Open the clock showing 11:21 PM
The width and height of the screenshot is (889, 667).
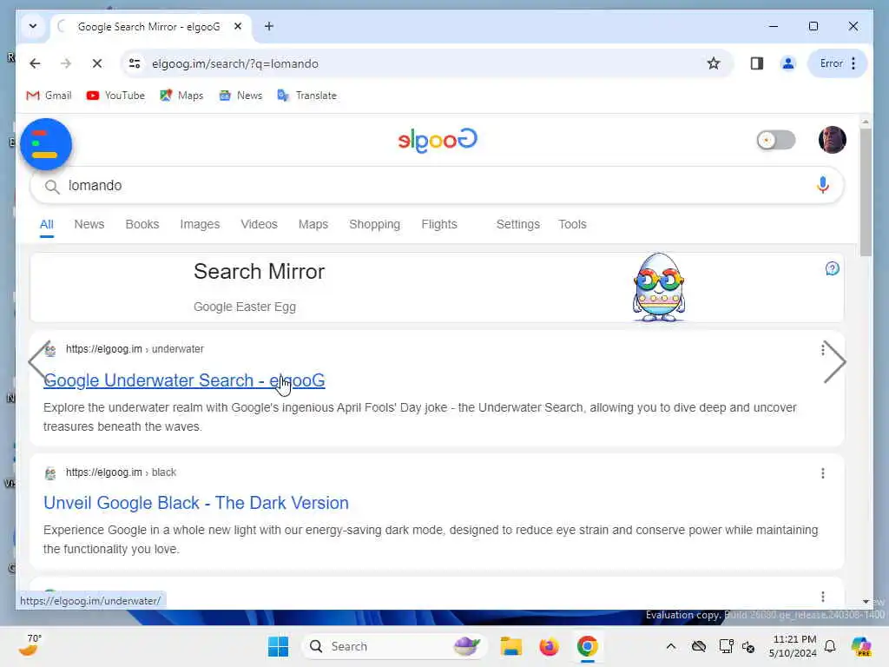click(x=793, y=646)
